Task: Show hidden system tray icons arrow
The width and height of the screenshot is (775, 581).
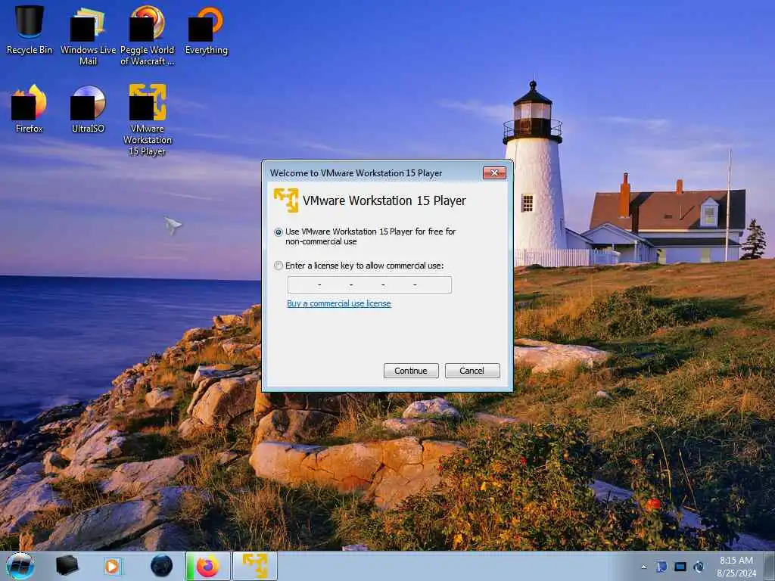Action: (643, 567)
